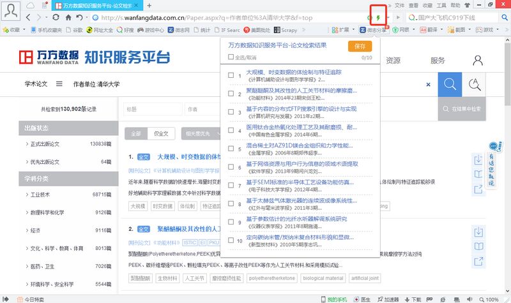Click the cloud sync icon near tabs
Screen dimensions: 511x303
click(30, 6)
